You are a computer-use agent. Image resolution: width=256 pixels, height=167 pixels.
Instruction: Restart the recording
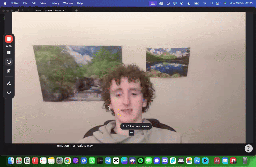[x=9, y=62]
